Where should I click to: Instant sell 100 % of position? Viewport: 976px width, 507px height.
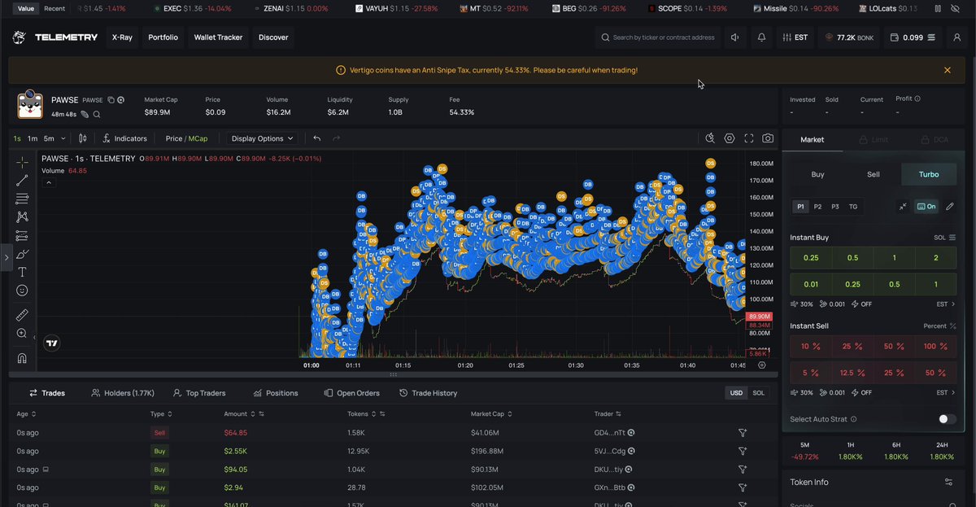point(935,346)
